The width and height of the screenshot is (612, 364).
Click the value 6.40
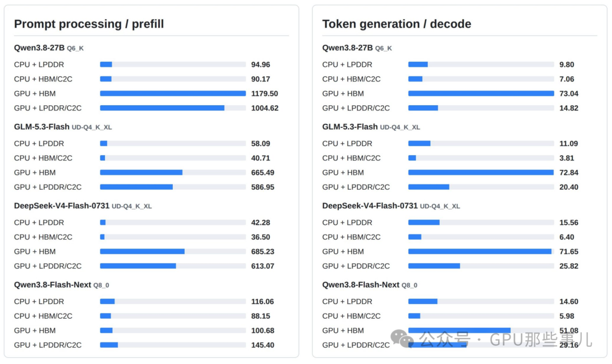click(x=567, y=237)
